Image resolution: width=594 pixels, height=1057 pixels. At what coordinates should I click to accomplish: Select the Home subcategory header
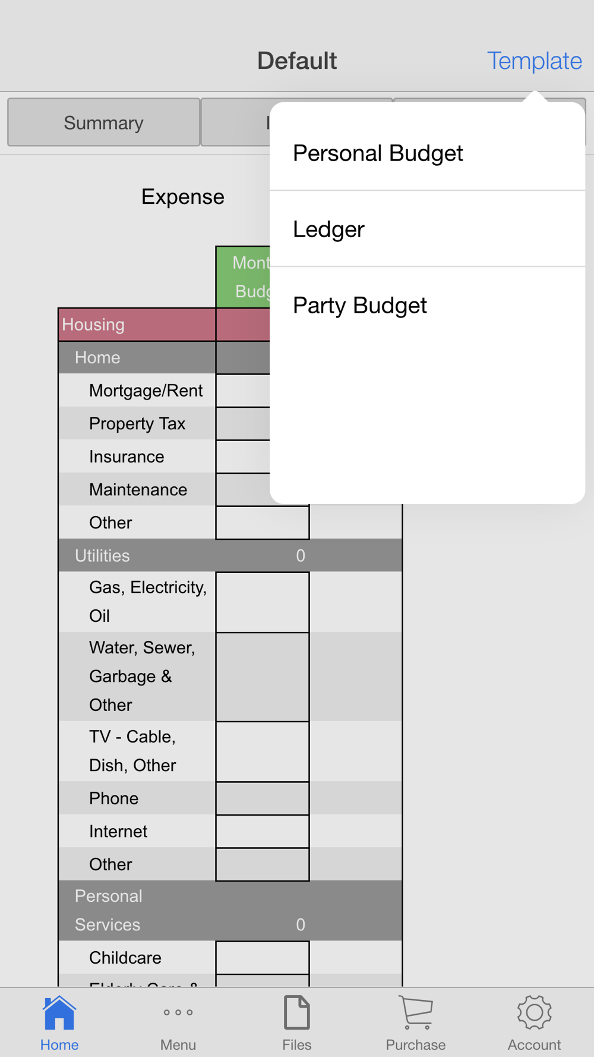point(137,357)
